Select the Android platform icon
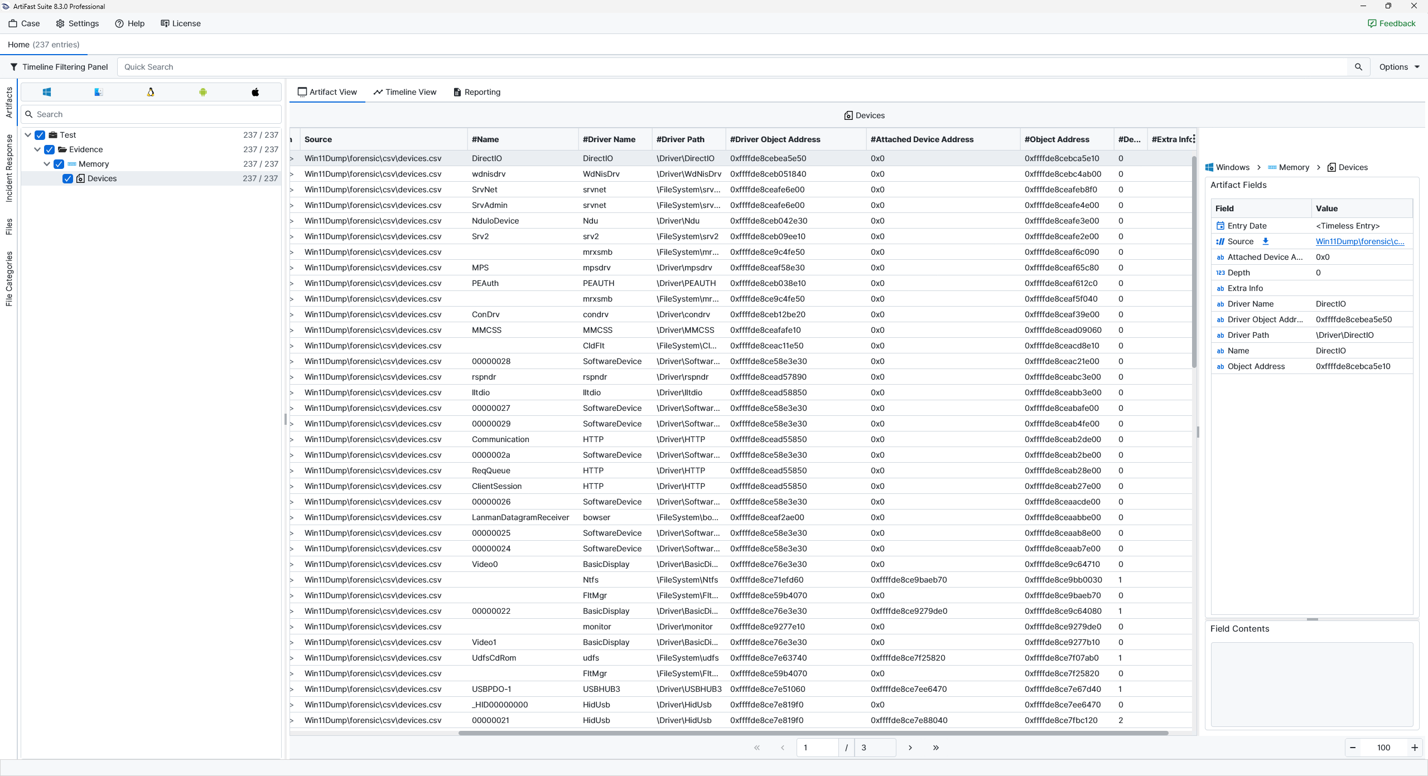The width and height of the screenshot is (1428, 776). point(203,92)
